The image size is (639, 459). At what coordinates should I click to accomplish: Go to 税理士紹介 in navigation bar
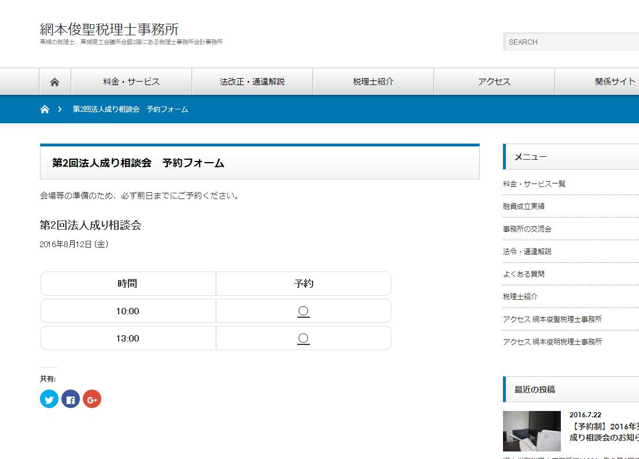point(373,82)
